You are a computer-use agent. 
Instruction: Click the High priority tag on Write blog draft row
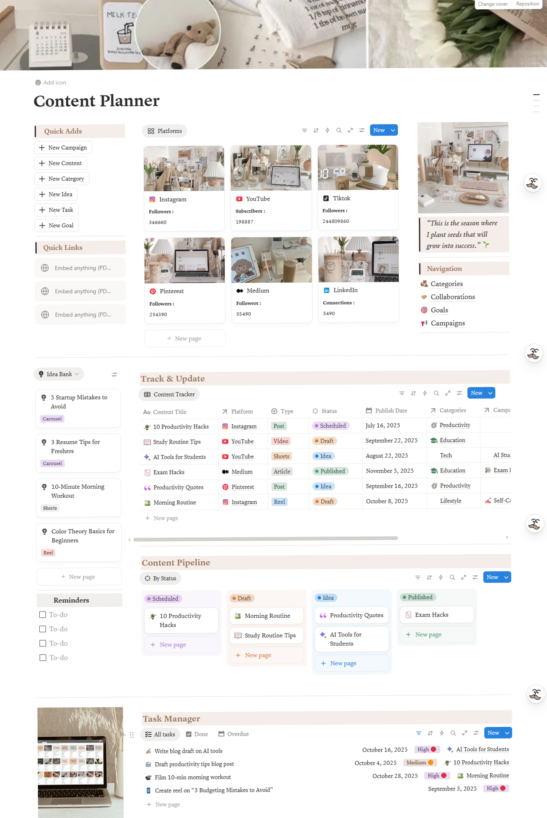click(x=427, y=749)
